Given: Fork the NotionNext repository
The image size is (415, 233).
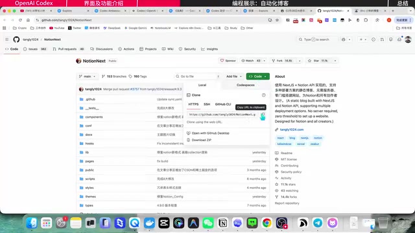Looking at the screenshot, I should pos(283,61).
